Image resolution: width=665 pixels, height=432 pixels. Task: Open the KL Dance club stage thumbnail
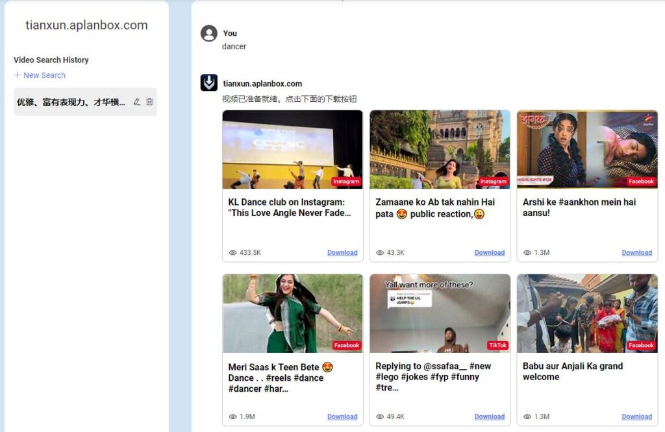point(293,149)
